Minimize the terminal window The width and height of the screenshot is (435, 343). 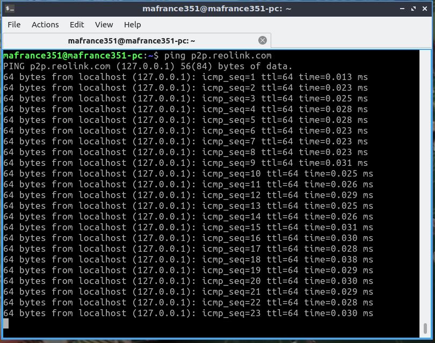pyautogui.click(x=402, y=9)
